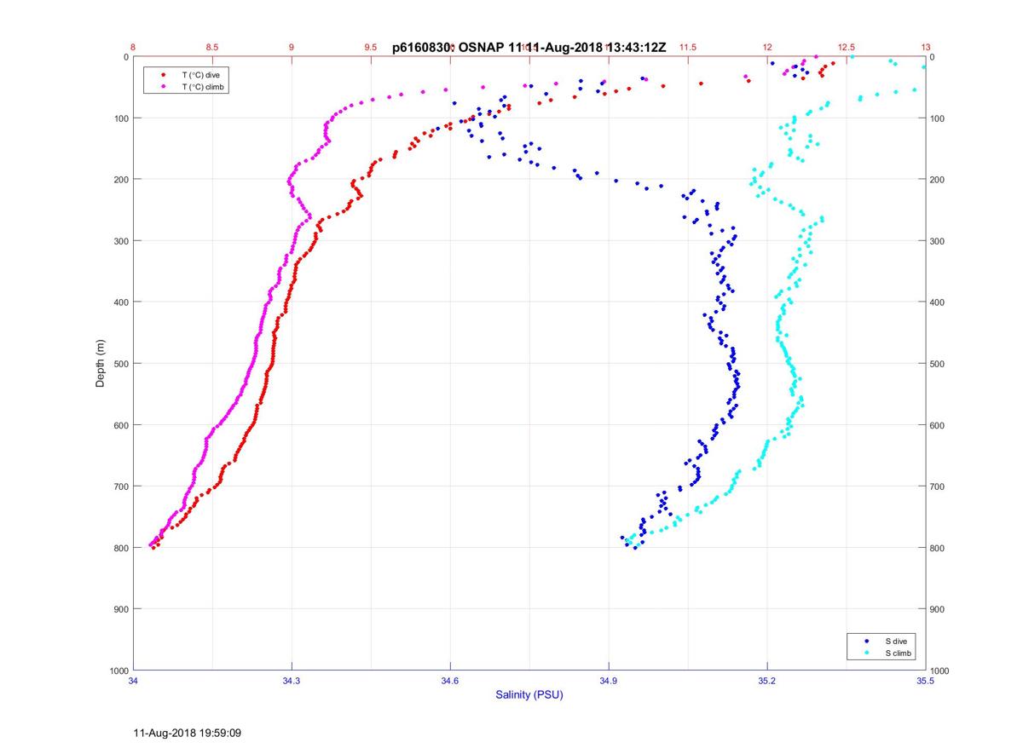The width and height of the screenshot is (1023, 754).
Task: Click red temperature tick label "9"
Action: [x=292, y=48]
